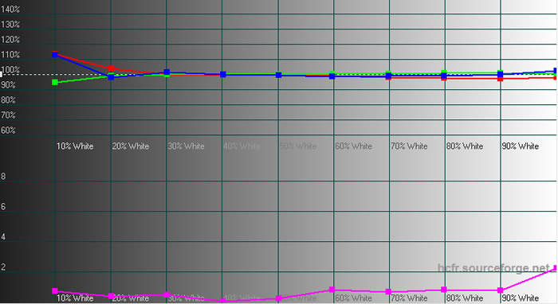Click the red marker at 90% White
Viewport: 558px width, 304px height.
501,79
